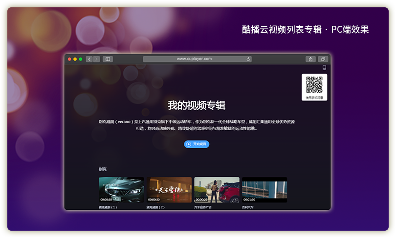Open the 别克威朗 (1) car video thumbnail
The height and width of the screenshot is (238, 396).
pos(121,190)
